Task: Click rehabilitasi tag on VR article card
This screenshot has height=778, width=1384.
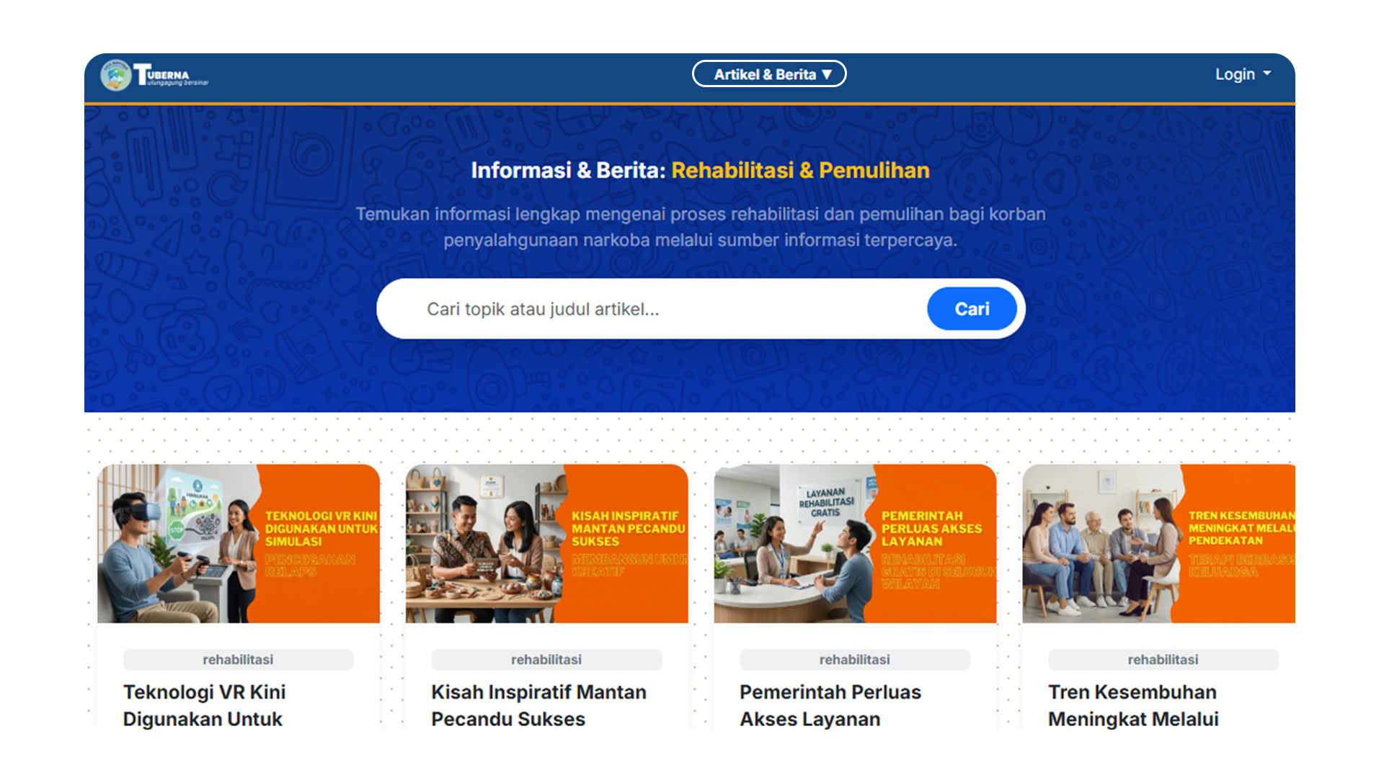Action: (x=238, y=659)
